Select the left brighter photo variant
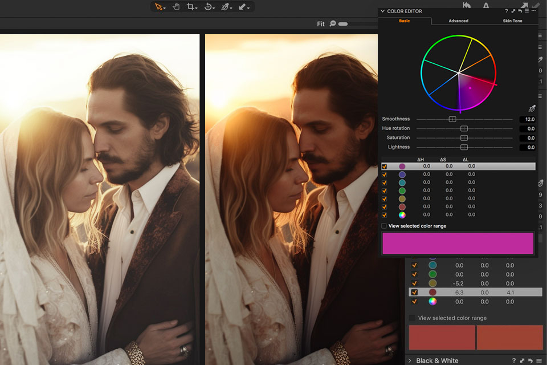Screen dimensions: 547x365 pyautogui.click(x=100, y=200)
